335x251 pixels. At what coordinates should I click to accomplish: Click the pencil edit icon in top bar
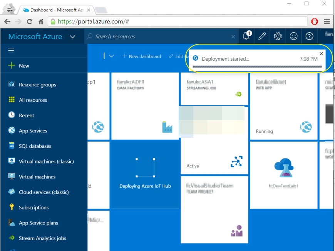pyautogui.click(x=262, y=36)
